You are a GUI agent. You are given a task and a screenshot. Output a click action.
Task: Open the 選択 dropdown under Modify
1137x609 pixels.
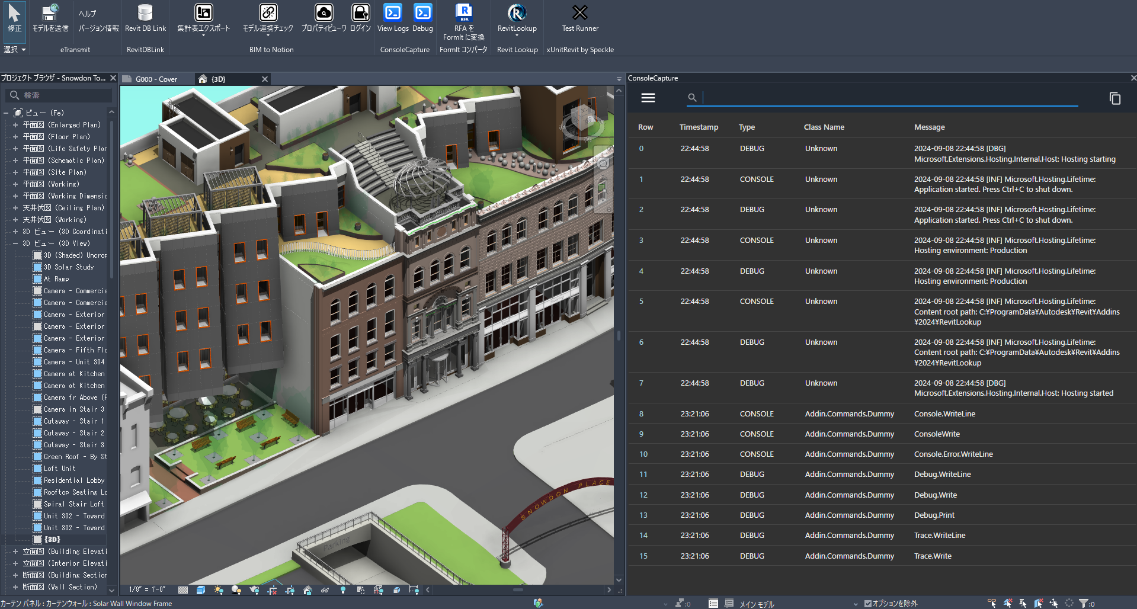pos(15,50)
